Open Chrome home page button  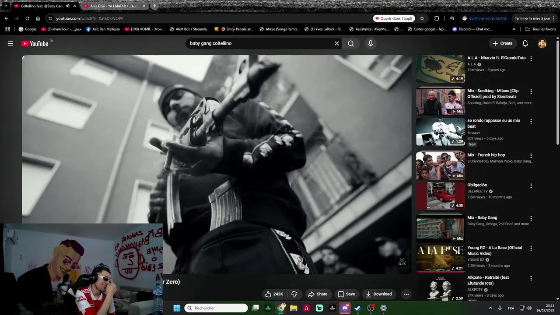38,18
